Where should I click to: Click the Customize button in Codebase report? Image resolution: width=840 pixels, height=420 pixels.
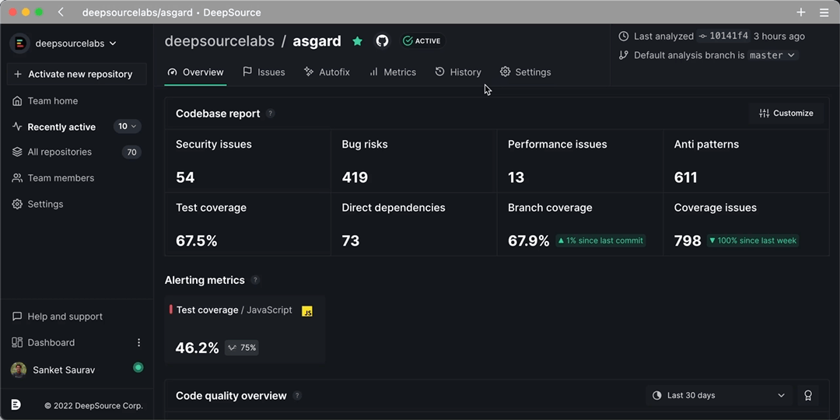[786, 113]
